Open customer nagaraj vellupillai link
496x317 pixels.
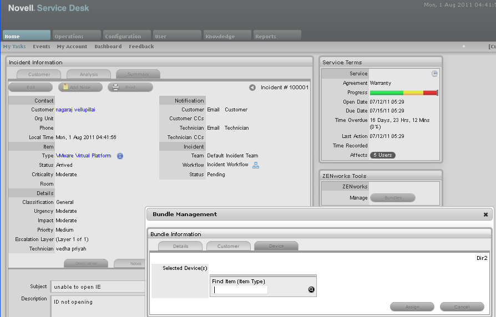[x=75, y=110]
